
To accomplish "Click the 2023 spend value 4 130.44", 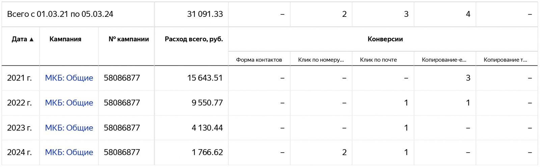I will pos(207,128).
